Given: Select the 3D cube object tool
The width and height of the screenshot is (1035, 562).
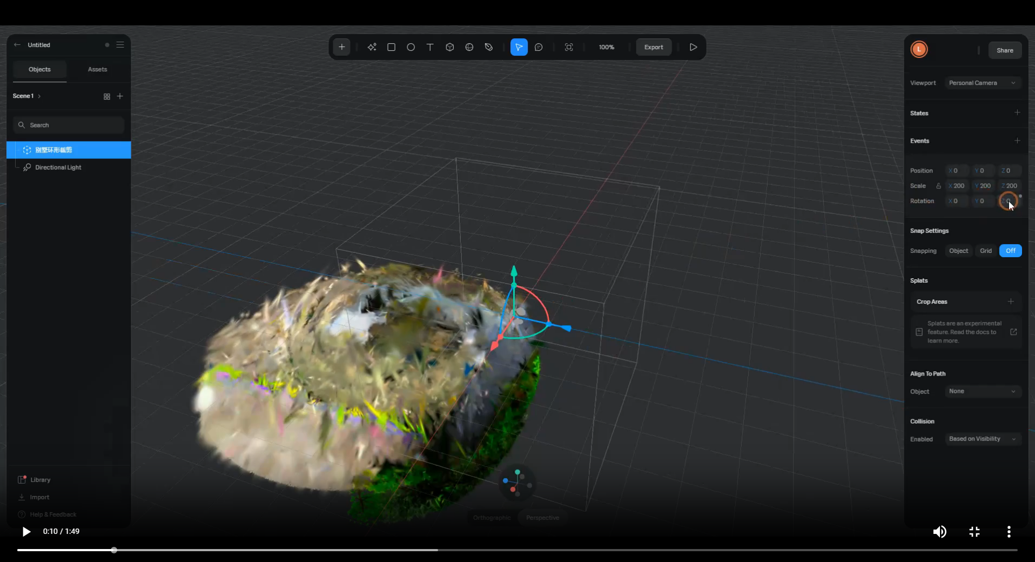Looking at the screenshot, I should (449, 48).
